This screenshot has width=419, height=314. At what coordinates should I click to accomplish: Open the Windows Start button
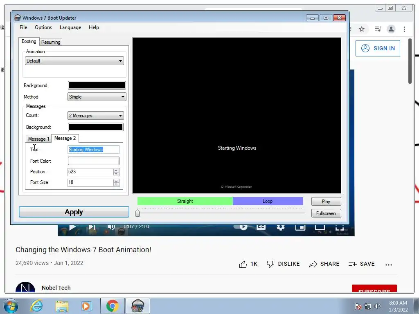coord(11,306)
